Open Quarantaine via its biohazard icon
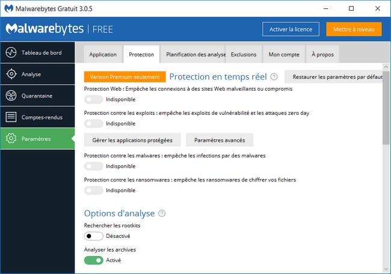Screen dimensions: 391x274 tap(11, 96)
